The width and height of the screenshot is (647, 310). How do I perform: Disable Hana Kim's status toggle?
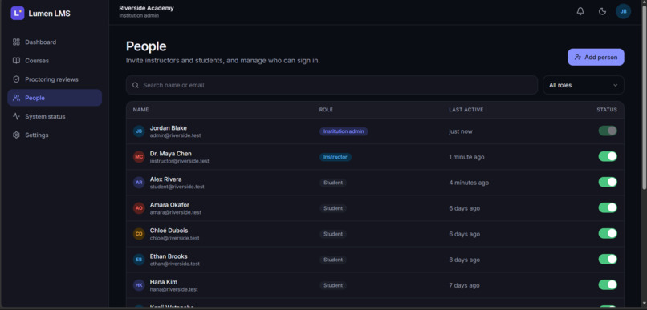pos(608,284)
